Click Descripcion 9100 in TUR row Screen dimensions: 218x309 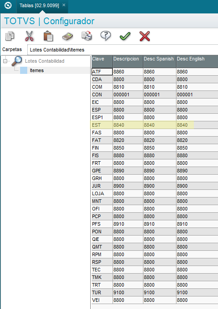pyautogui.click(x=128, y=292)
